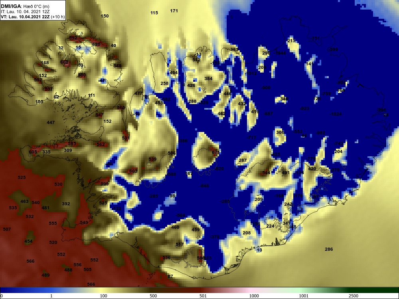Click the map value '420'
The image size is (399, 299).
tap(312, 169)
